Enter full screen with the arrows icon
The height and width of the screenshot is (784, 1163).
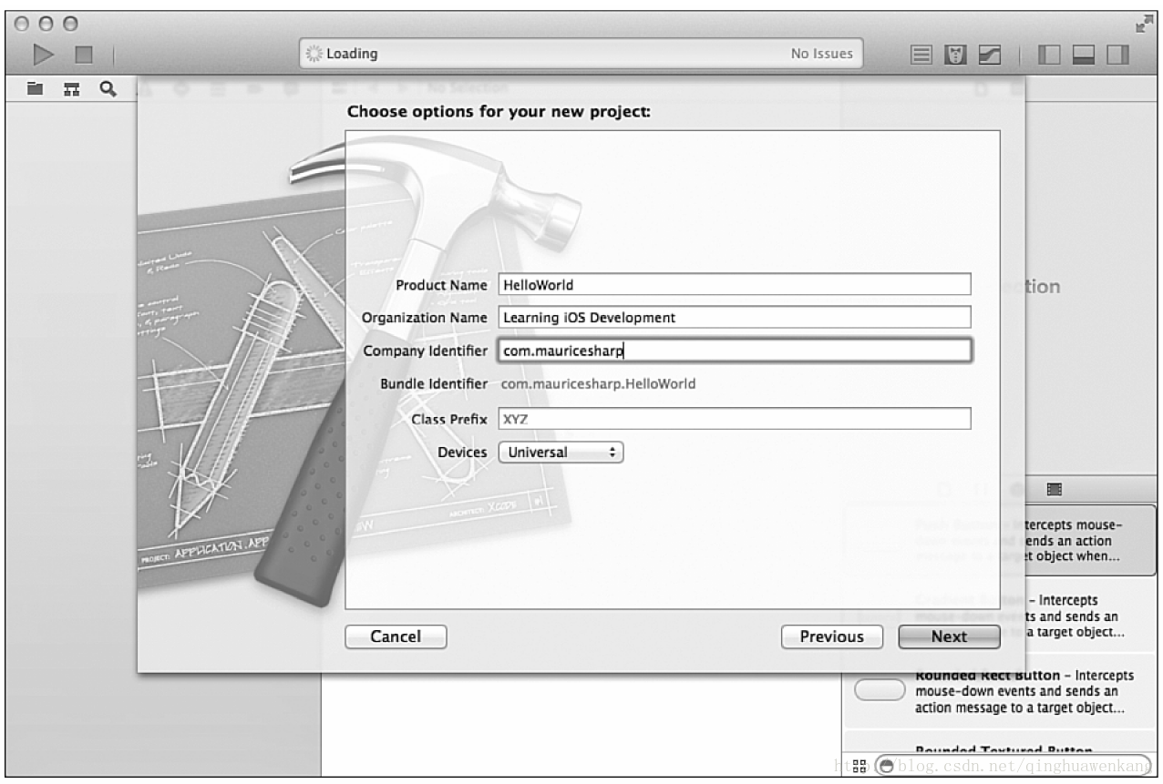(1144, 25)
